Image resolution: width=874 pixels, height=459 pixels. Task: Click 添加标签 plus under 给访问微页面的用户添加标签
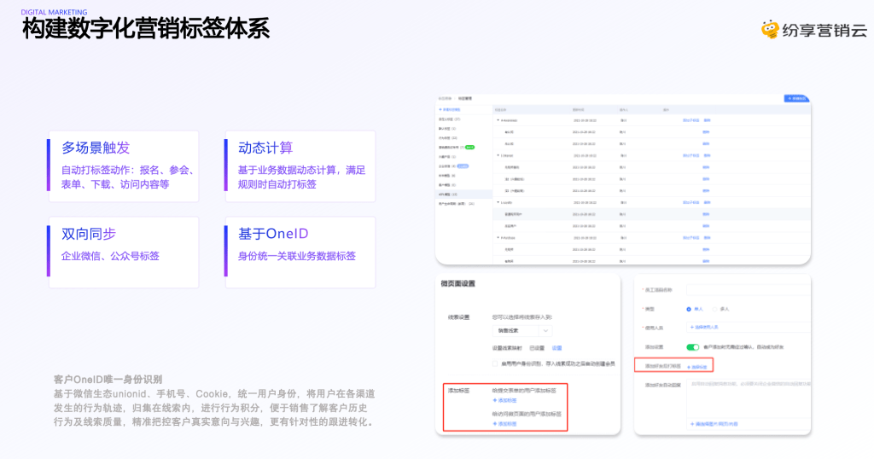[505, 424]
